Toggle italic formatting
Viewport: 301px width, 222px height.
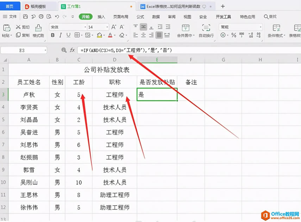pyautogui.click(x=61, y=35)
